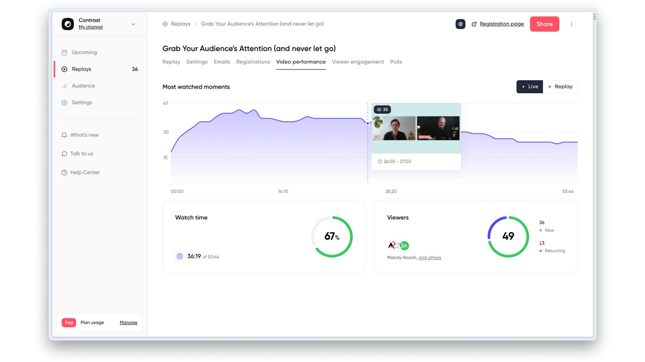Click the chart data point marker
Viewport: 645px width, 362px height.
point(368,123)
